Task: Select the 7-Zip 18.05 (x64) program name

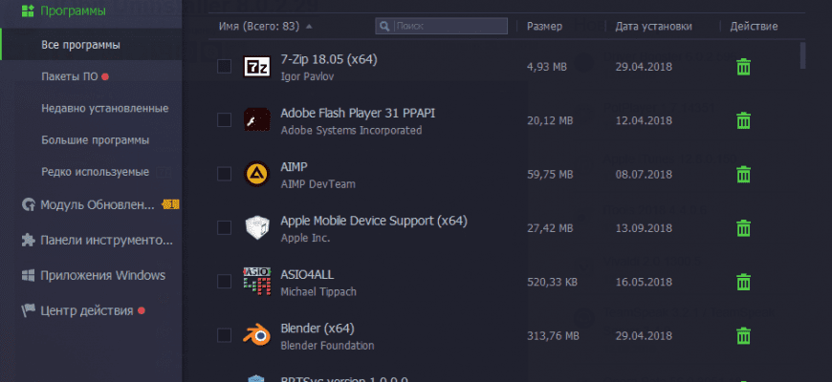Action: pyautogui.click(x=328, y=59)
